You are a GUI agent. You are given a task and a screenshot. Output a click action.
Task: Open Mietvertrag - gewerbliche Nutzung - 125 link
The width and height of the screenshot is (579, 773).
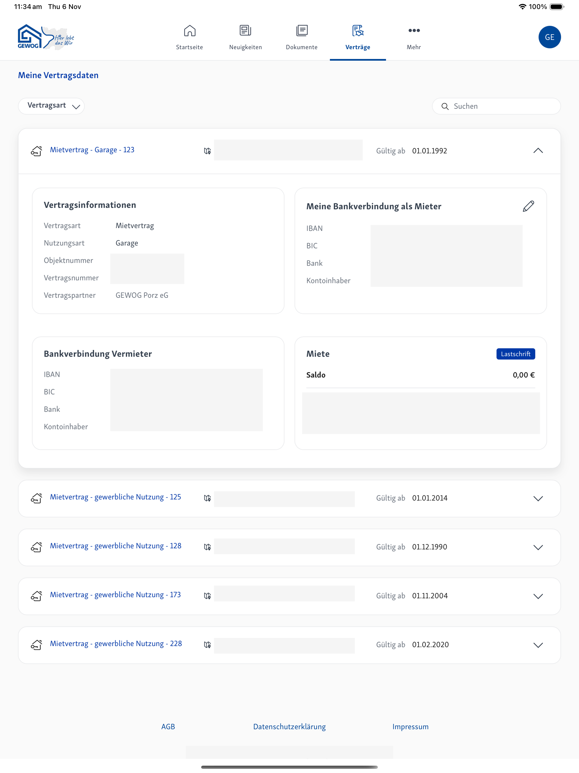pos(116,497)
